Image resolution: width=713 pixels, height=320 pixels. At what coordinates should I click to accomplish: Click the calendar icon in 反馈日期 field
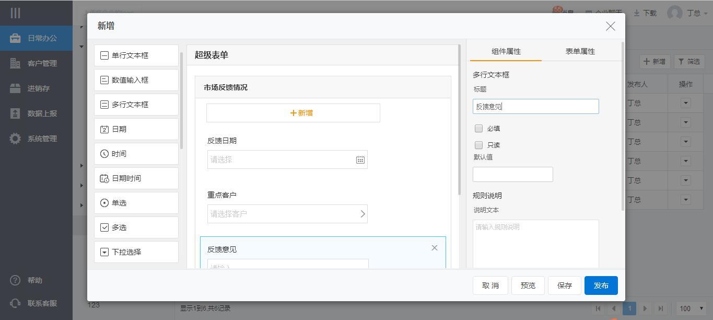360,160
